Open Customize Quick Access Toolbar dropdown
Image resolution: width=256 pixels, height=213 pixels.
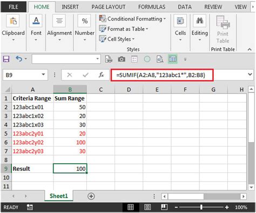point(185,59)
